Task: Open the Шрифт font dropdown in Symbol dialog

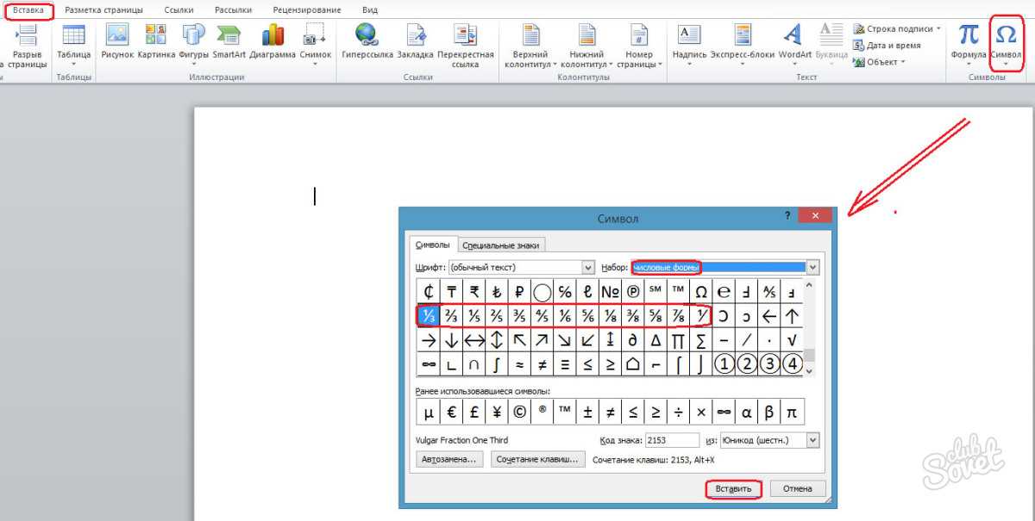Action: pyautogui.click(x=587, y=267)
